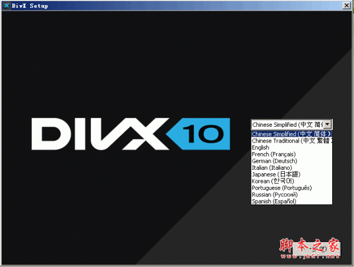Choose Chinese Traditional language option

pos(291,141)
